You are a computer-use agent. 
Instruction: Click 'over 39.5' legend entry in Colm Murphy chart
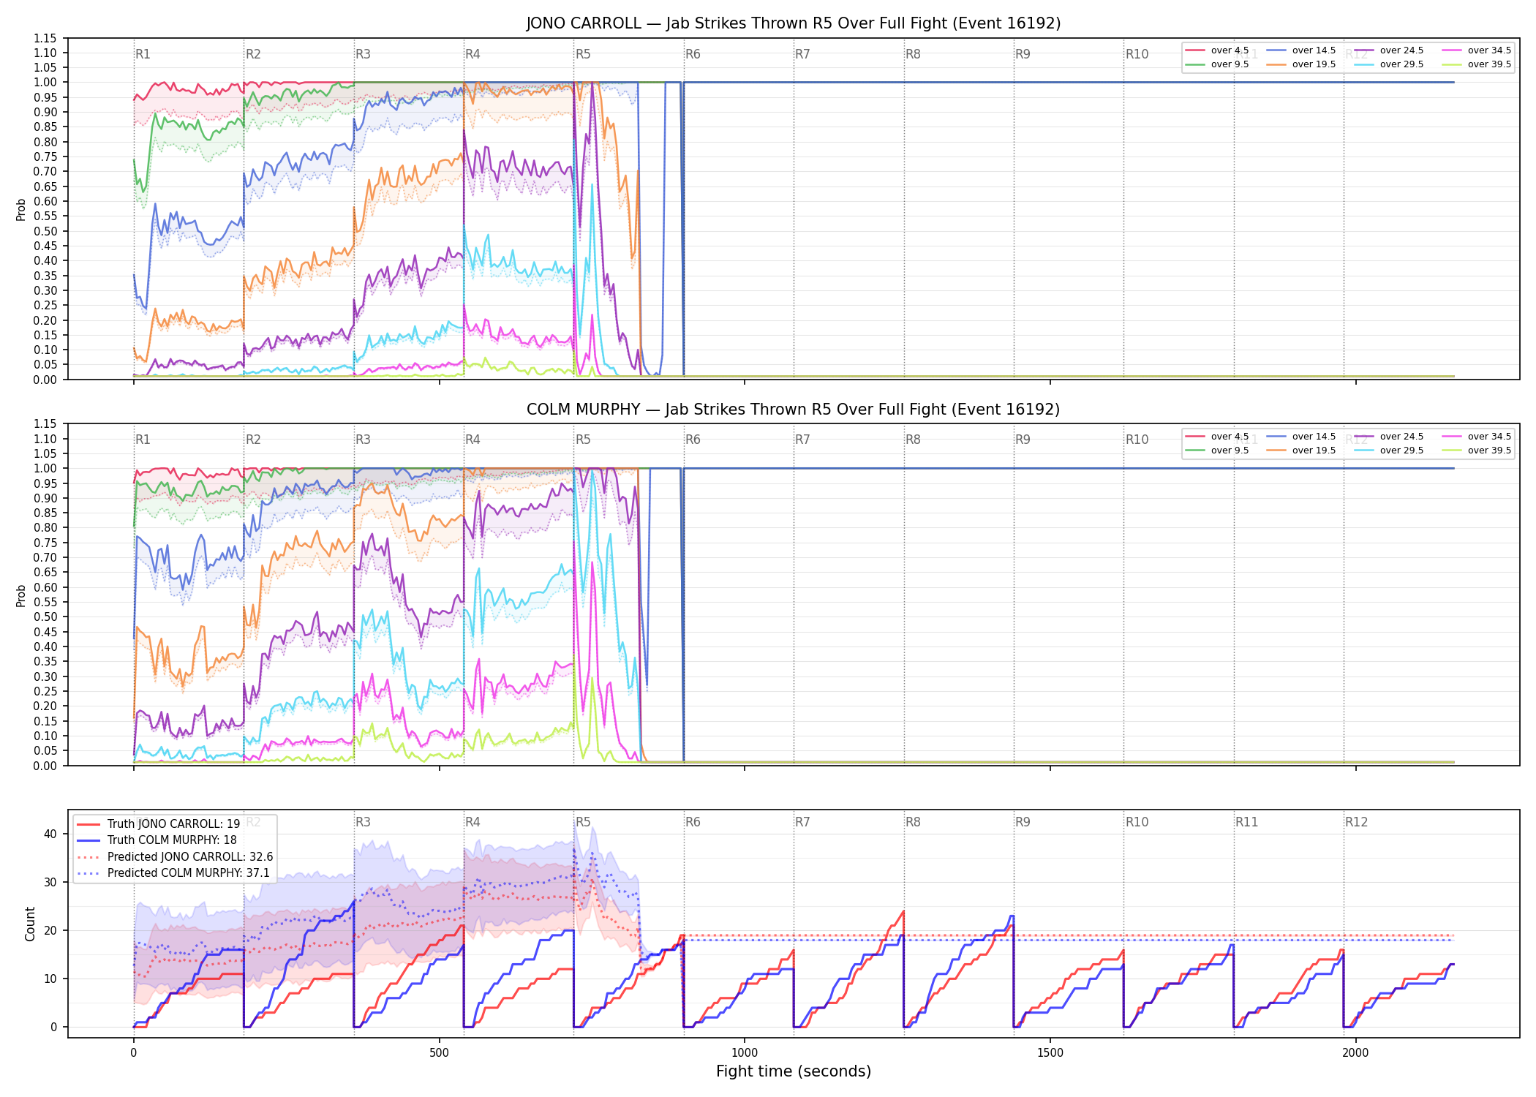[x=1477, y=451]
